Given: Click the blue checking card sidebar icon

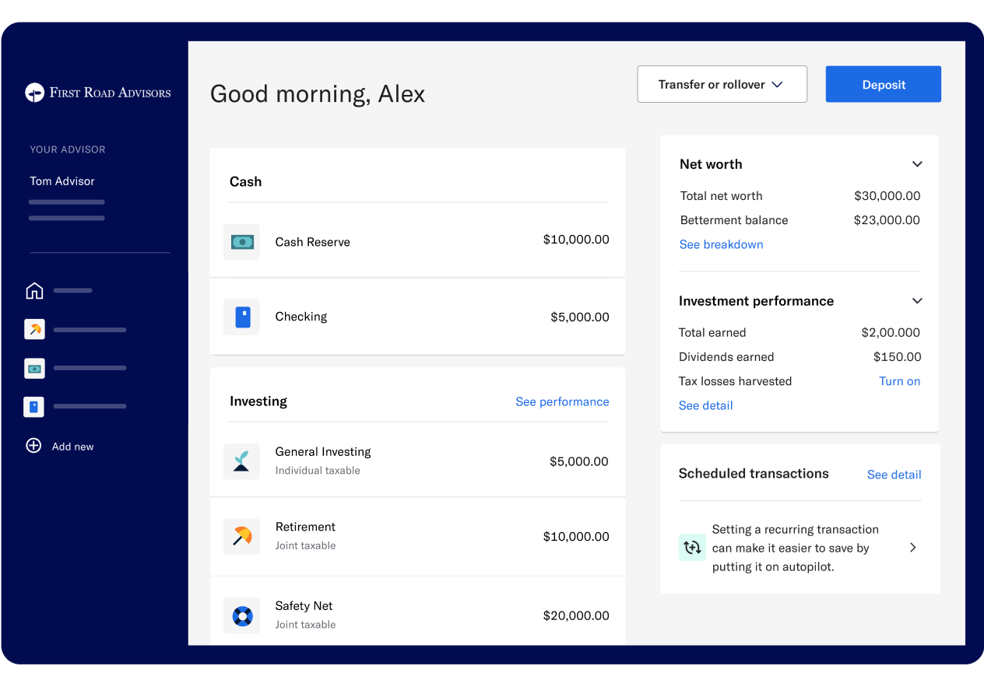Looking at the screenshot, I should pos(34,406).
